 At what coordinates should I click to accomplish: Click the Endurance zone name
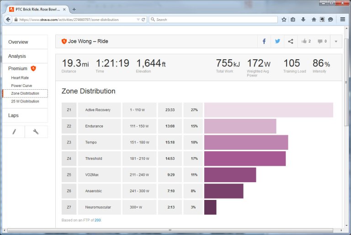click(94, 126)
